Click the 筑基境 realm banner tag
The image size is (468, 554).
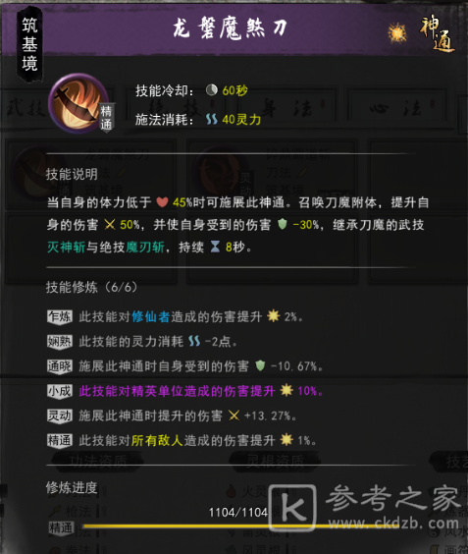29,45
